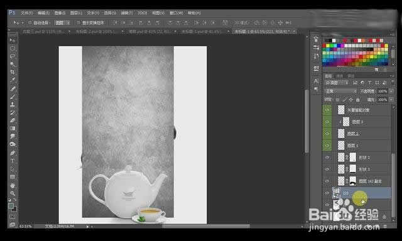This screenshot has width=402, height=241.
Task: Filter layers by pixel layers icon
Action: click(x=355, y=82)
